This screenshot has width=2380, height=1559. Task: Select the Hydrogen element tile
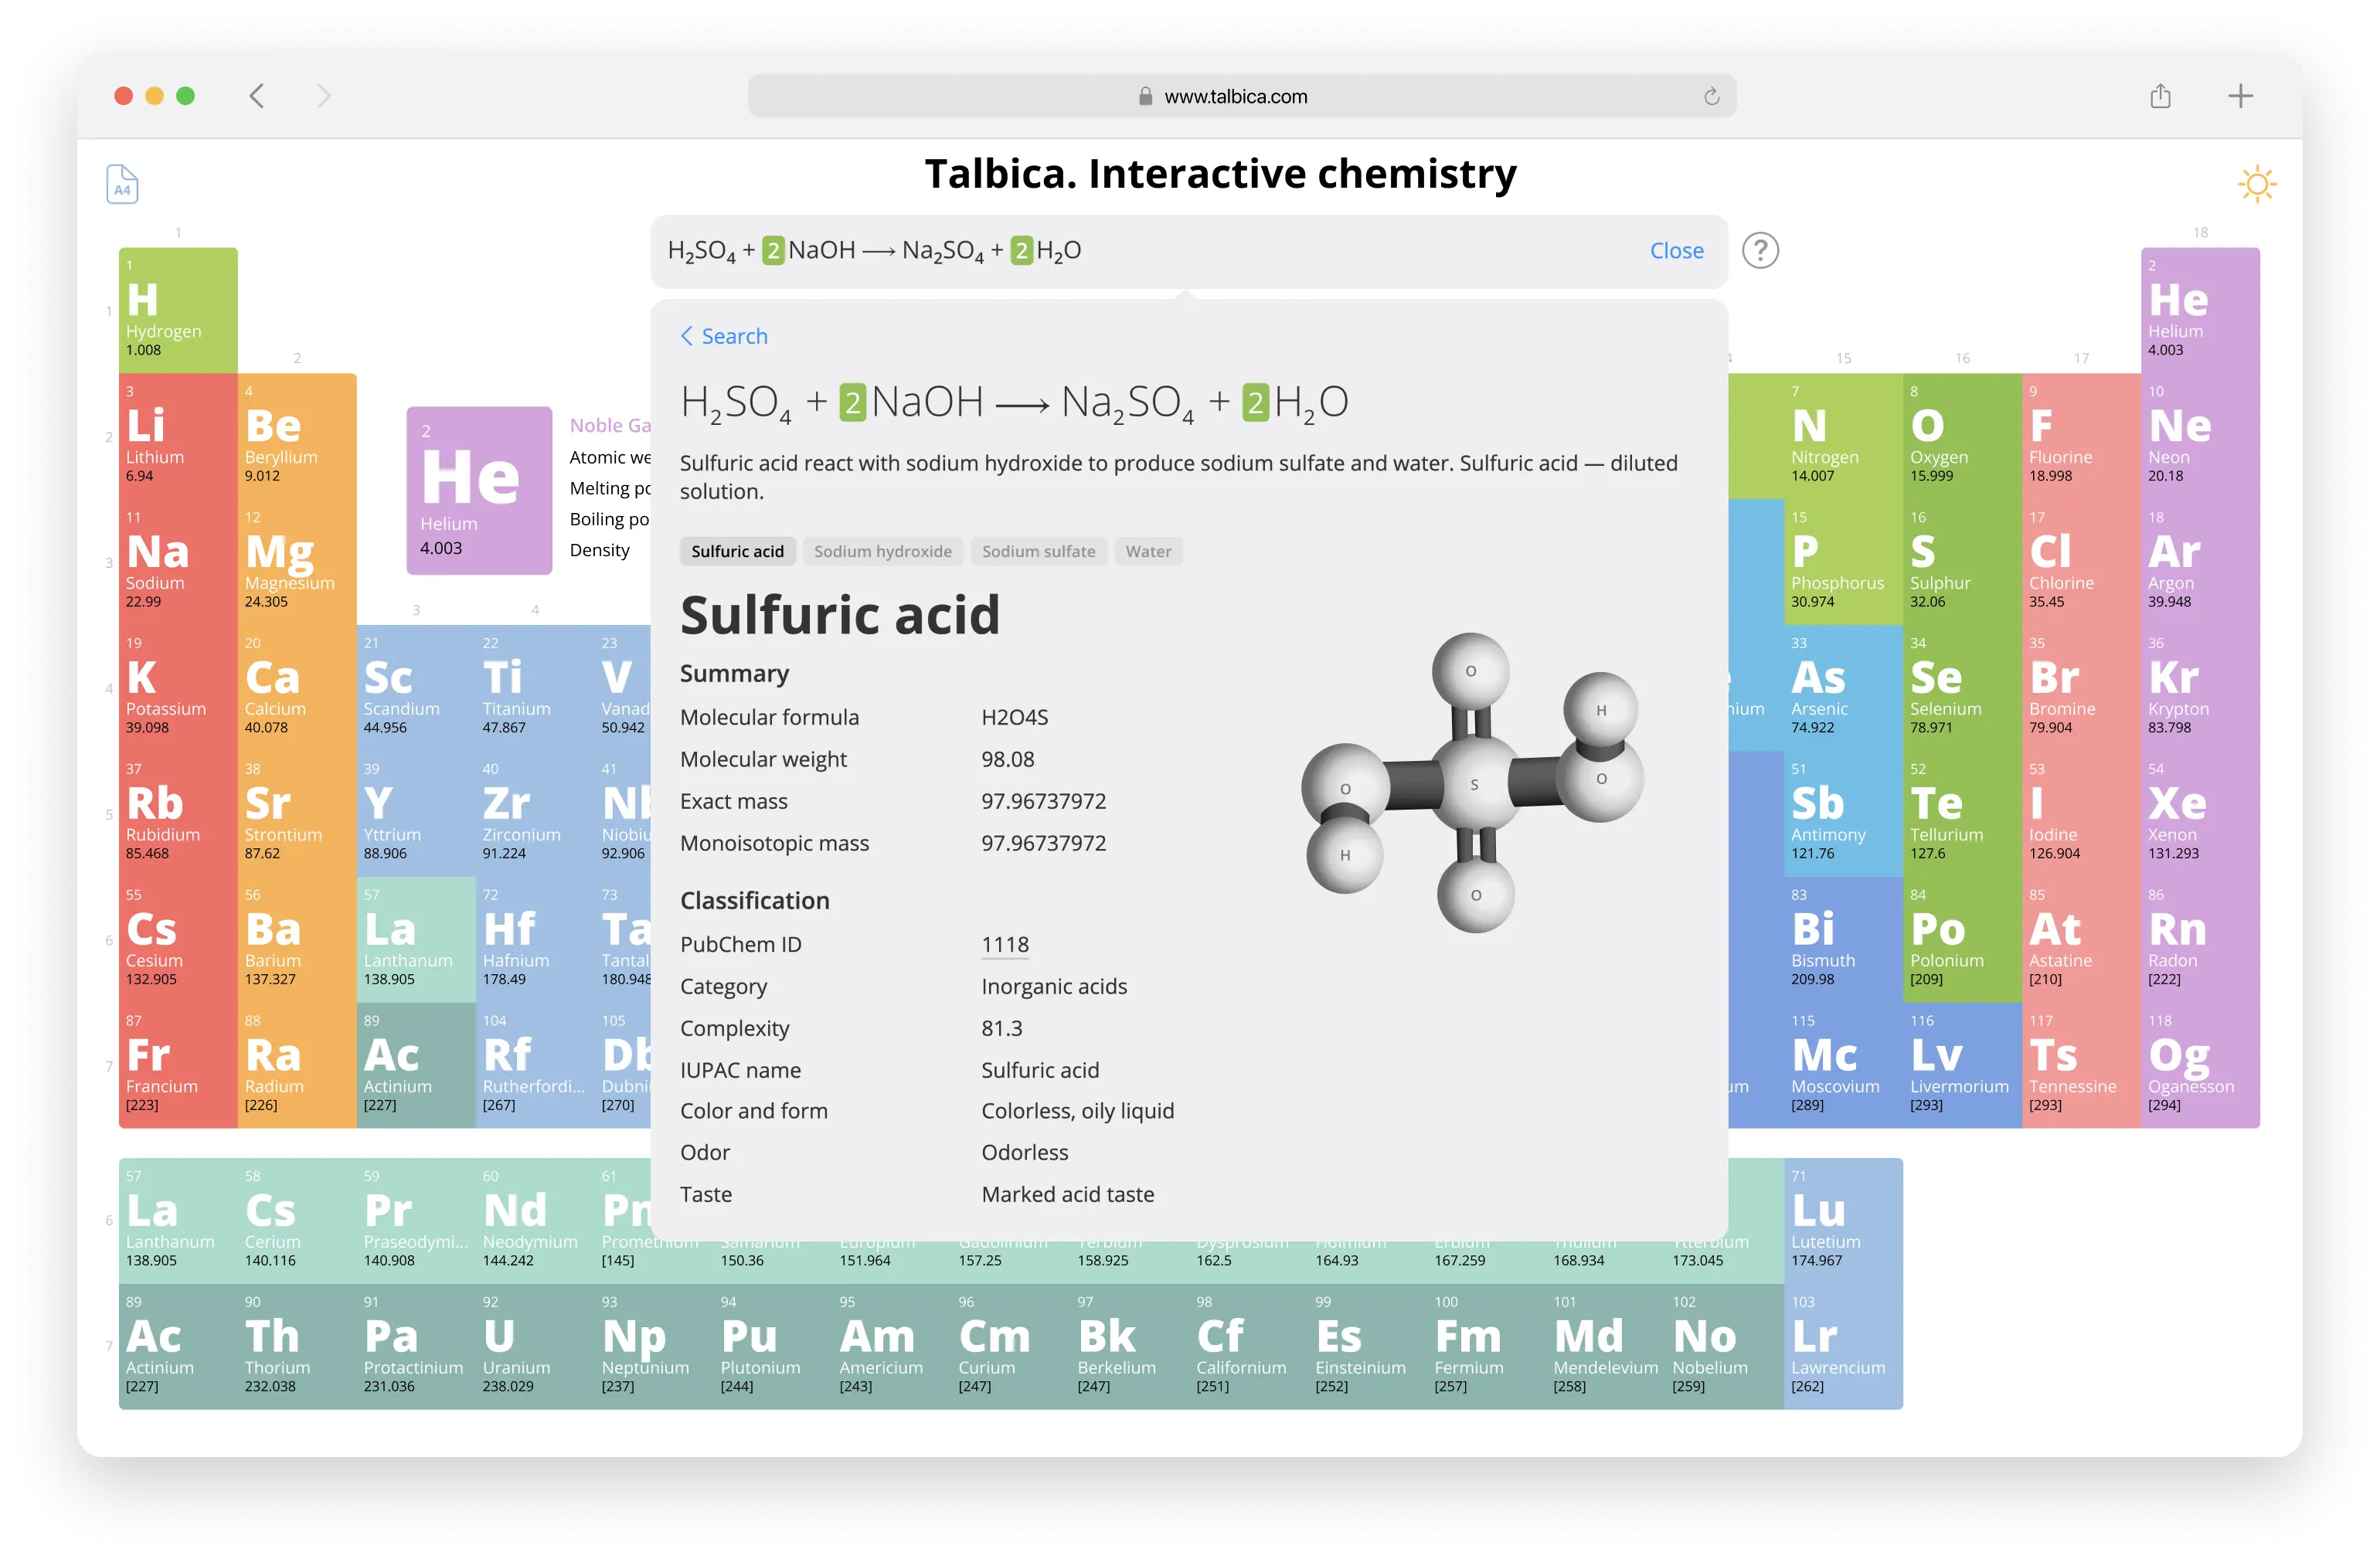click(x=178, y=310)
